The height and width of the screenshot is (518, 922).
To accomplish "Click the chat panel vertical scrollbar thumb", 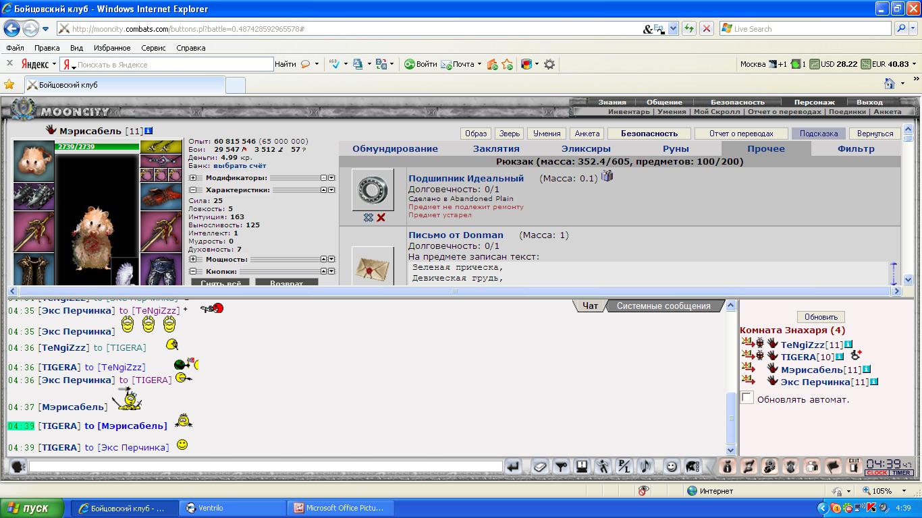I will 731,418.
